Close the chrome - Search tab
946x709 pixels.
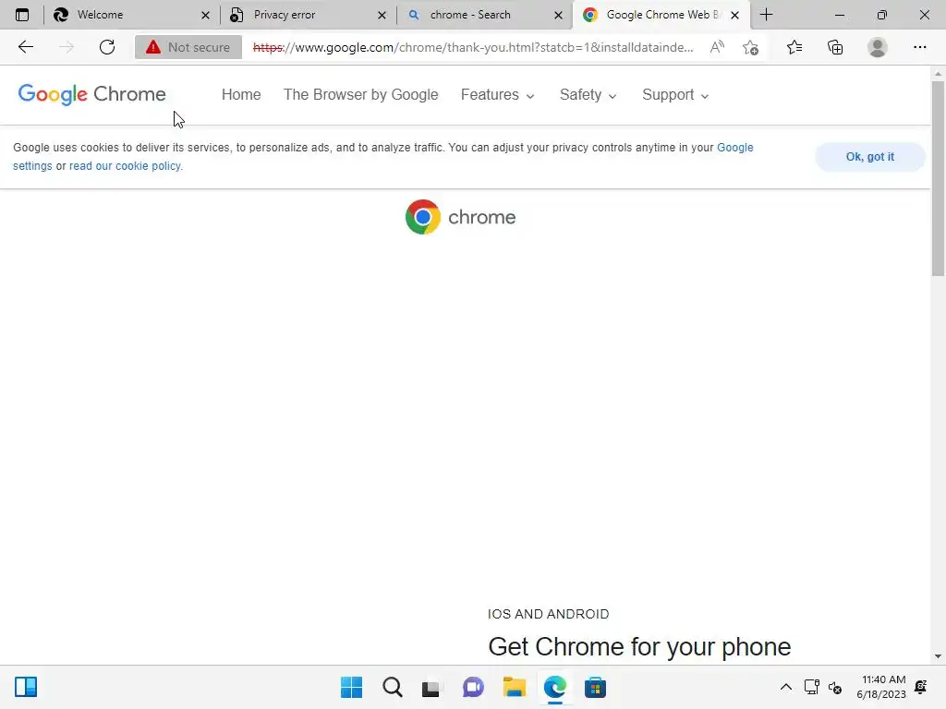pyautogui.click(x=559, y=15)
